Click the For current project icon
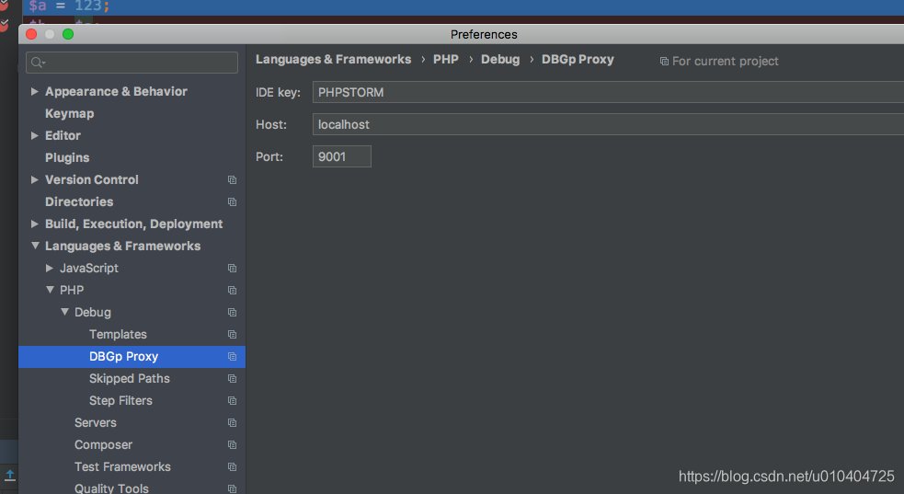 [x=664, y=61]
